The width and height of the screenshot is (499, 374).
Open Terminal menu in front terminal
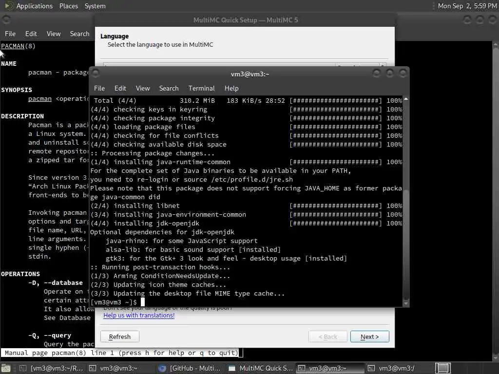point(201,89)
